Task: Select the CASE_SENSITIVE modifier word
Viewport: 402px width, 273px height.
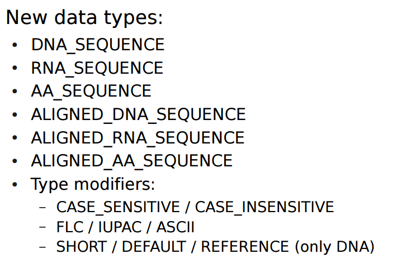Action: 118,207
